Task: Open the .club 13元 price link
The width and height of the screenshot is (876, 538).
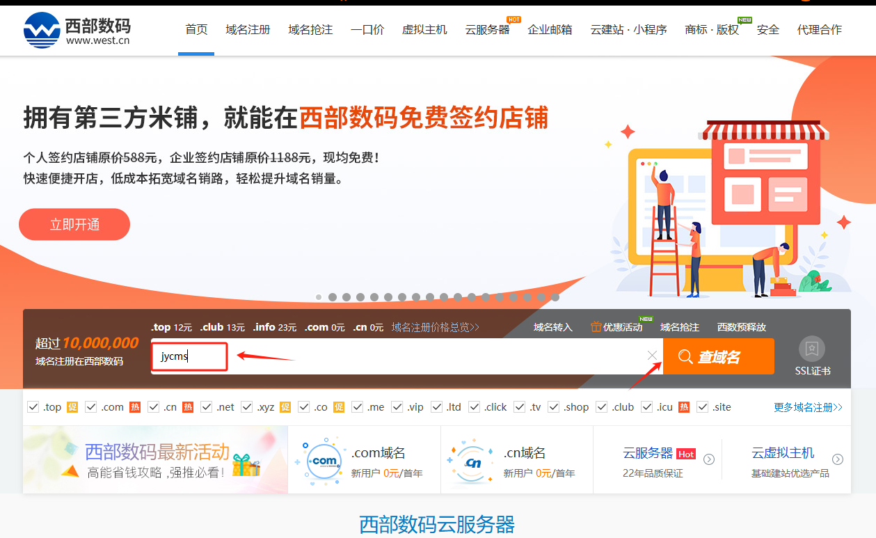Action: pyautogui.click(x=223, y=327)
